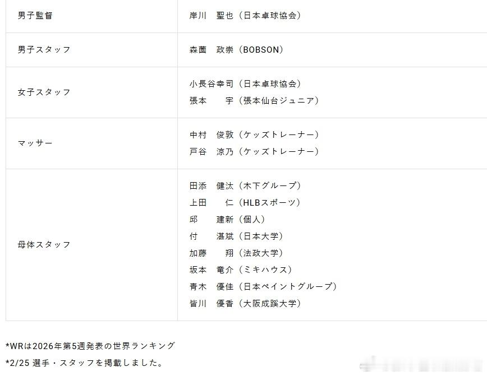Viewport: 487px width, 376px height.
Task: Click 上田 仁 (HLBスポーツ) line
Action: 245,202
